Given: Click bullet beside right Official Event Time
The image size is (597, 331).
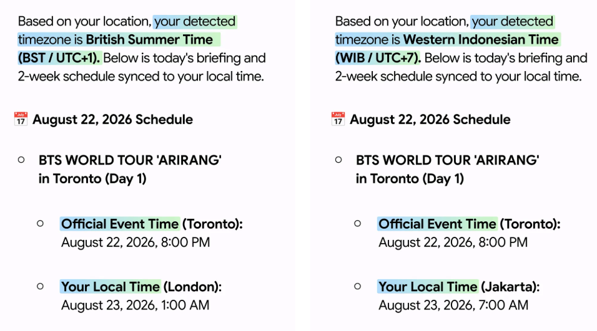Looking at the screenshot, I should pos(358,223).
